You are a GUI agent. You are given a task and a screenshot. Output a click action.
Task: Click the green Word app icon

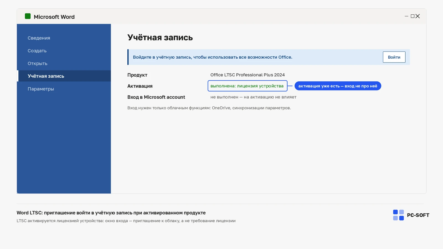(x=28, y=16)
